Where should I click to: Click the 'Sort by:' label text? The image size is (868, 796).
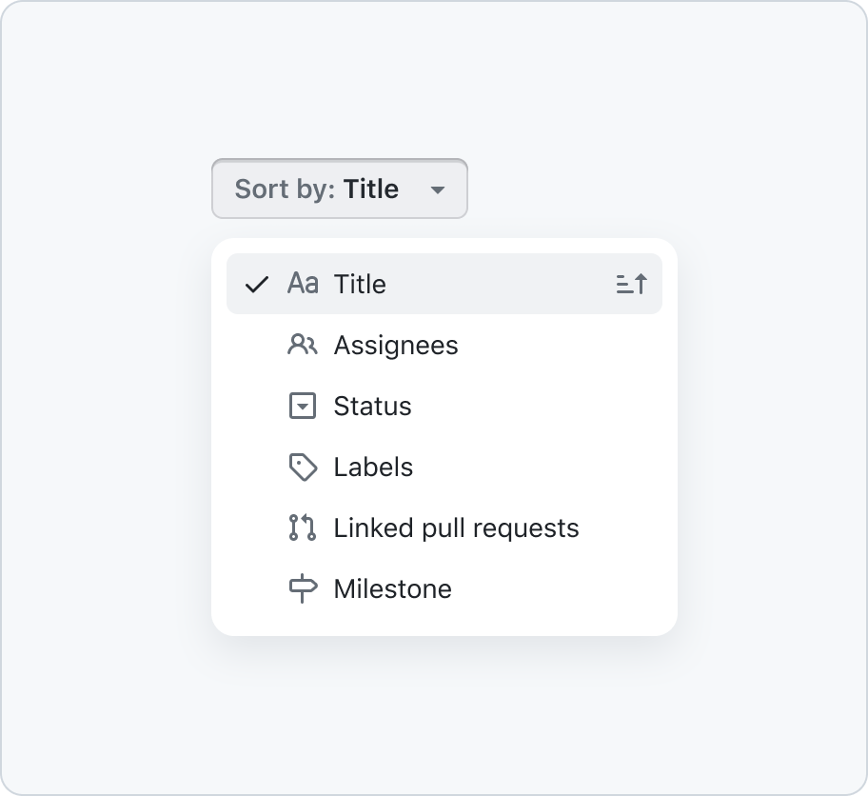point(285,189)
